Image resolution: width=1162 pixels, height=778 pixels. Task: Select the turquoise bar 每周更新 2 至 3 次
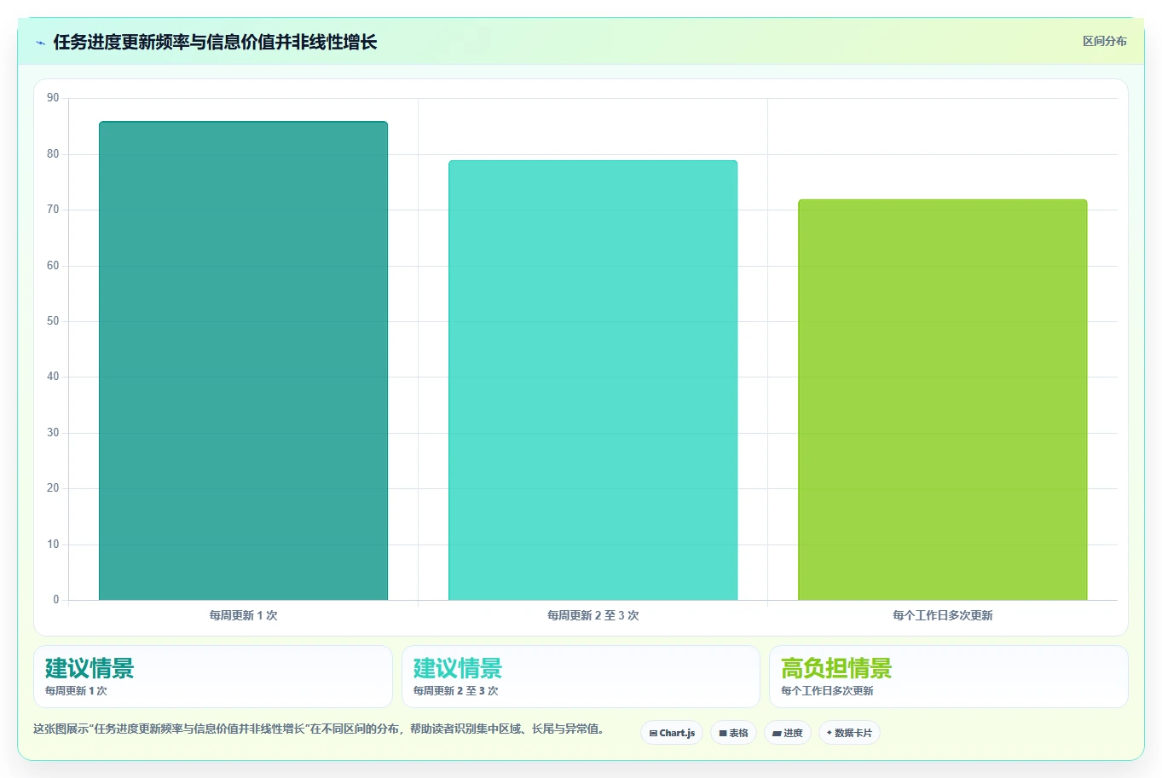[x=593, y=380]
